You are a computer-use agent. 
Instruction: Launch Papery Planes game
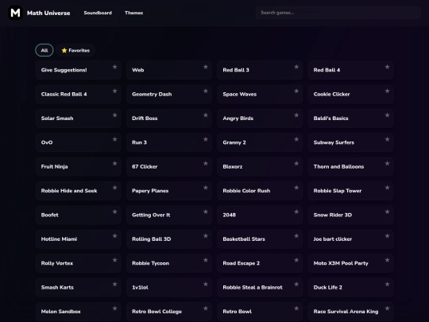pyautogui.click(x=168, y=191)
